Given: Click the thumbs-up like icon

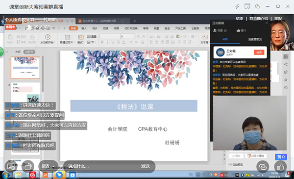Looking at the screenshot, I should 280,167.
